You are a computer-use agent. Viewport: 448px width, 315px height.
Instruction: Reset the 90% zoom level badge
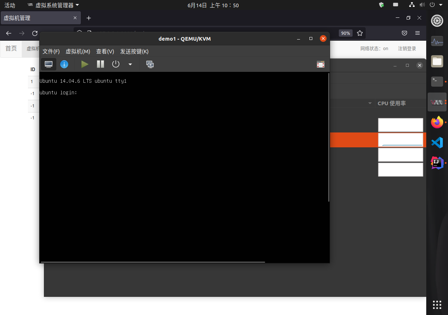coord(346,33)
